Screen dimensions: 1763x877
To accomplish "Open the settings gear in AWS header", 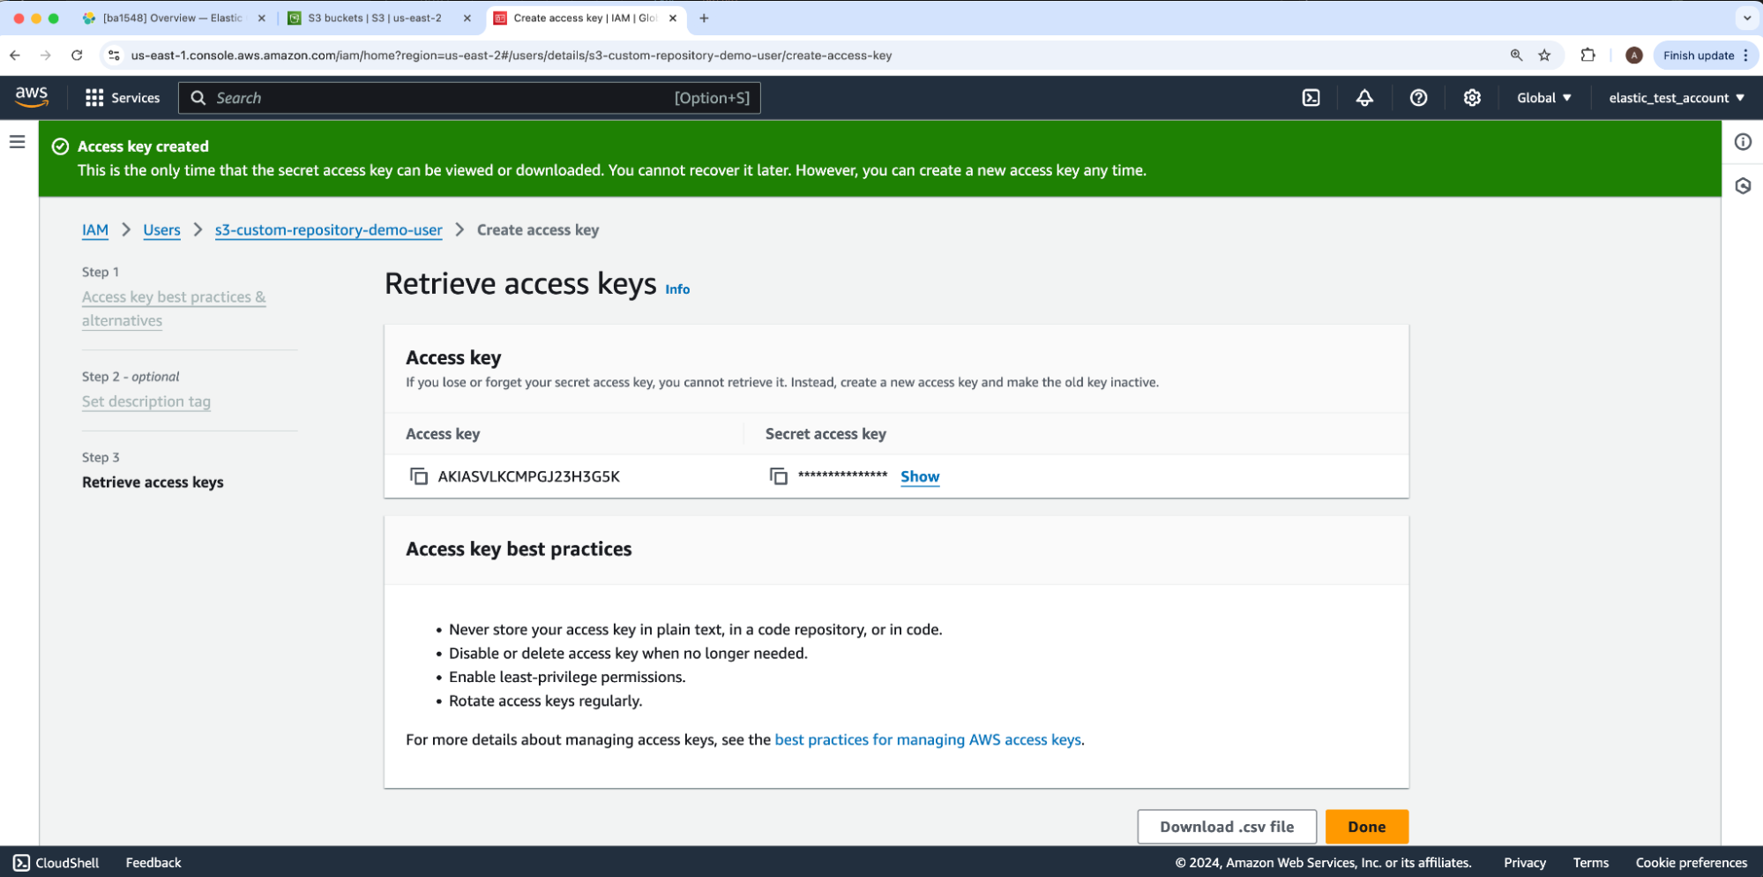I will 1472,98.
